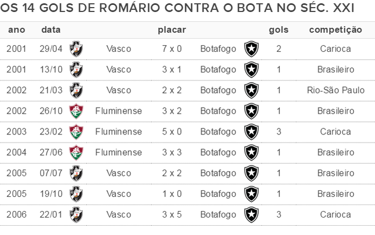Click the 5 x 0 score cell
The width and height of the screenshot is (375, 235).
[172, 132]
